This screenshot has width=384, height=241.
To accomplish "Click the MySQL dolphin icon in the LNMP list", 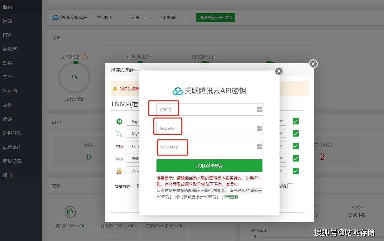I will click(x=119, y=134).
